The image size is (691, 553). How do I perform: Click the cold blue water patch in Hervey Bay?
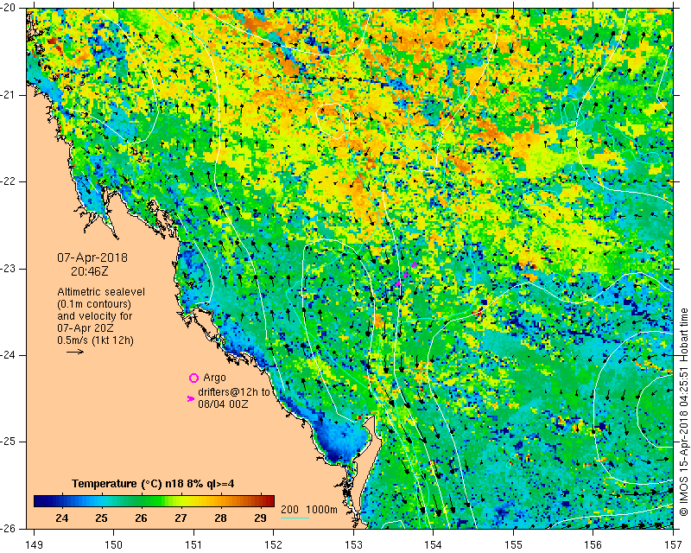pyautogui.click(x=339, y=441)
